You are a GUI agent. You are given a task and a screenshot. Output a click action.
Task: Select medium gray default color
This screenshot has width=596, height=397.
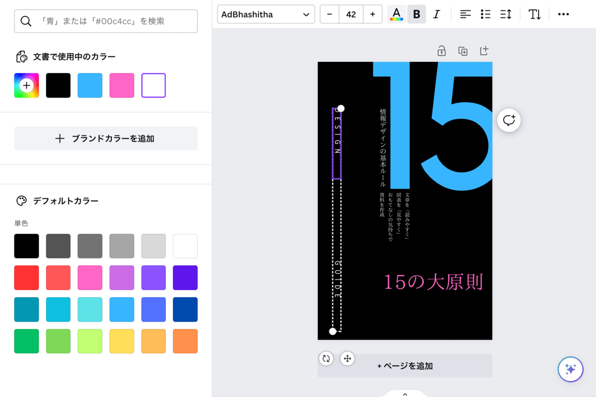pos(90,246)
